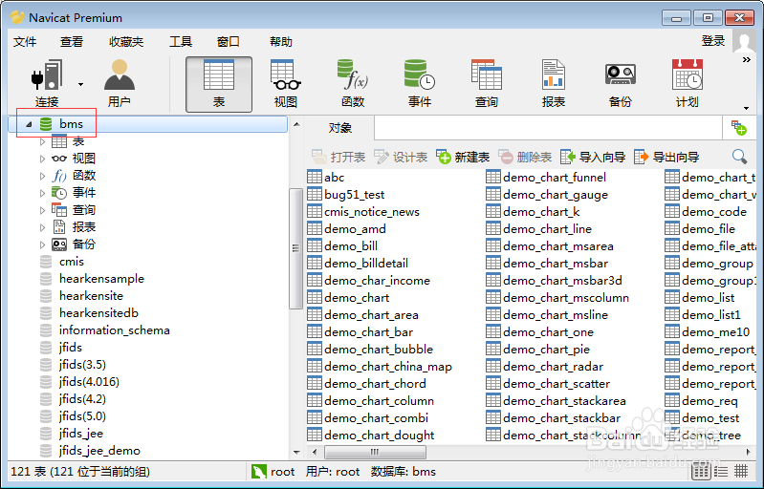Expand the 事件 node in tree

tap(42, 193)
